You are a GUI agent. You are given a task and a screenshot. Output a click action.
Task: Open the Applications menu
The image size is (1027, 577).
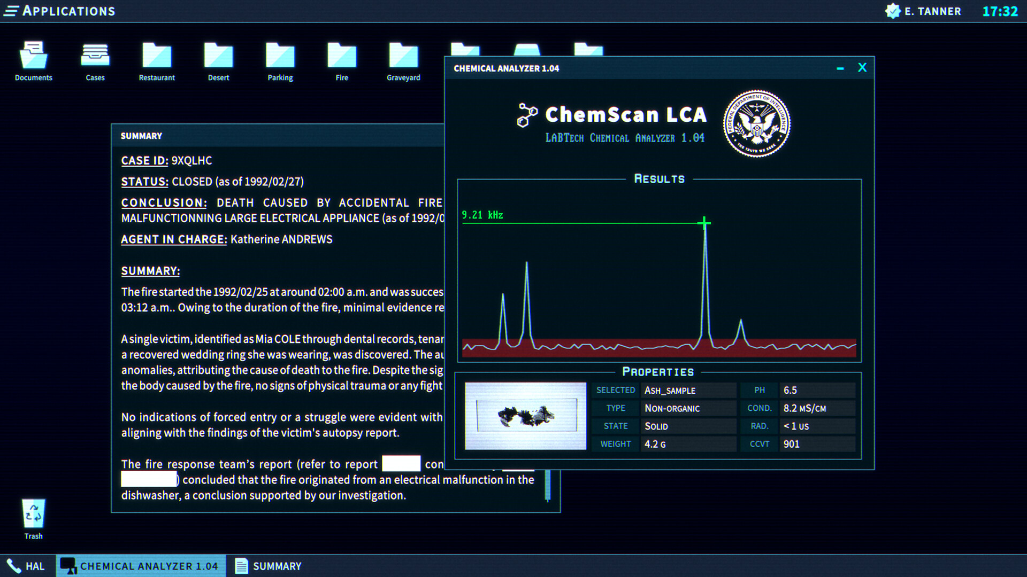coord(59,11)
